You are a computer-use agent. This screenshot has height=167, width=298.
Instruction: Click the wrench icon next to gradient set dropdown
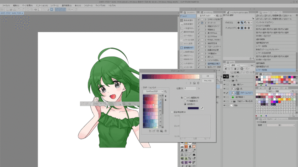(x=166, y=92)
